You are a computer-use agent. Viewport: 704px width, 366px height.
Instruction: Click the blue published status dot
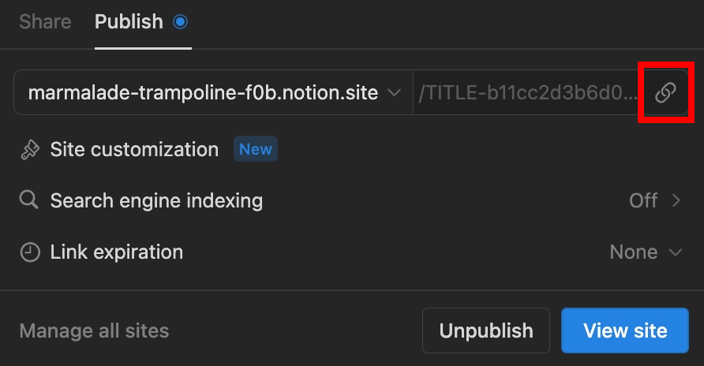[180, 22]
